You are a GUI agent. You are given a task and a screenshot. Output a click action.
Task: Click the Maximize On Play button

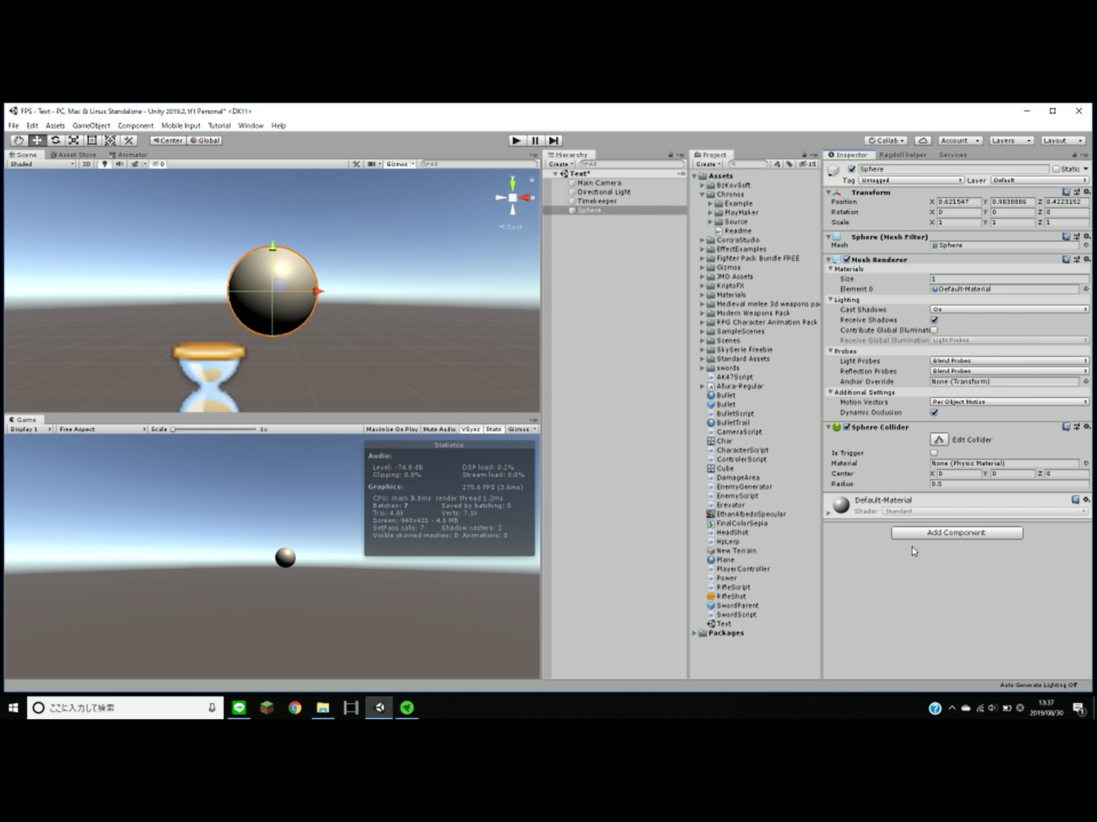pyautogui.click(x=392, y=429)
